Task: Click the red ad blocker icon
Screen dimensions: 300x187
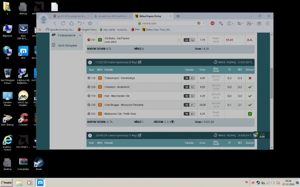Action: pyautogui.click(x=213, y=23)
